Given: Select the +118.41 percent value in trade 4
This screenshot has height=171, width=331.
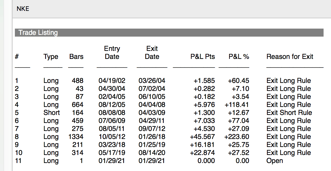Looking at the screenshot, I should (x=237, y=104).
